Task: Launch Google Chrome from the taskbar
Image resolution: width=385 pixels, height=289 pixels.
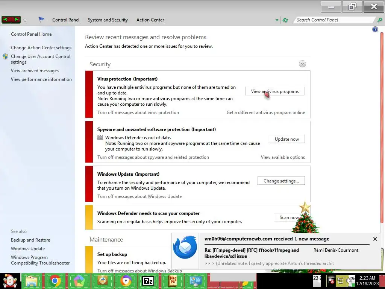Action: pyautogui.click(x=55, y=281)
